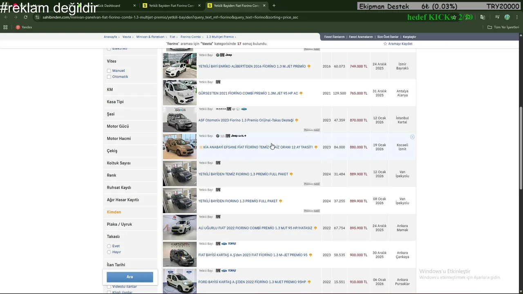The width and height of the screenshot is (523, 294).
Task: Click Premium Galeri badge on FULL PAKET 31.484 row
Action: tap(312, 184)
